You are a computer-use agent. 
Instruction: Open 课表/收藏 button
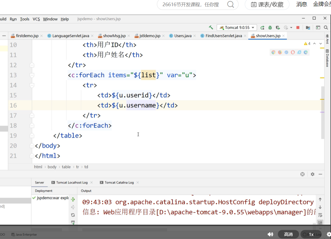[x=267, y=5]
